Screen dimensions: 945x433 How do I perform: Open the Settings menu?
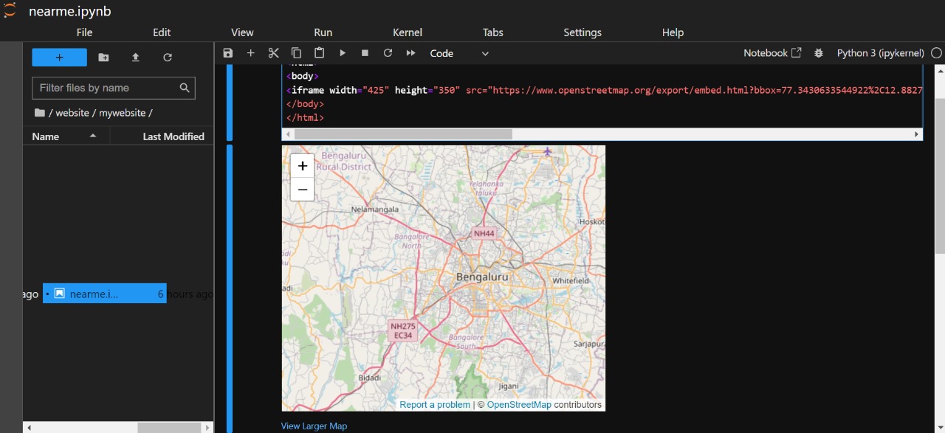pyautogui.click(x=583, y=32)
